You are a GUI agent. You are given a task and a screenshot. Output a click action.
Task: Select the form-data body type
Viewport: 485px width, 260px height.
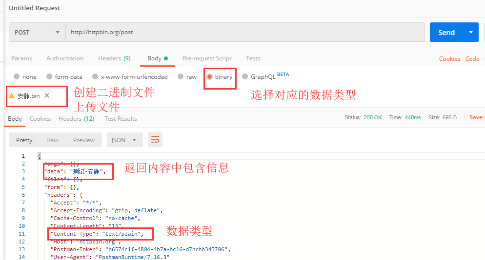click(x=64, y=76)
